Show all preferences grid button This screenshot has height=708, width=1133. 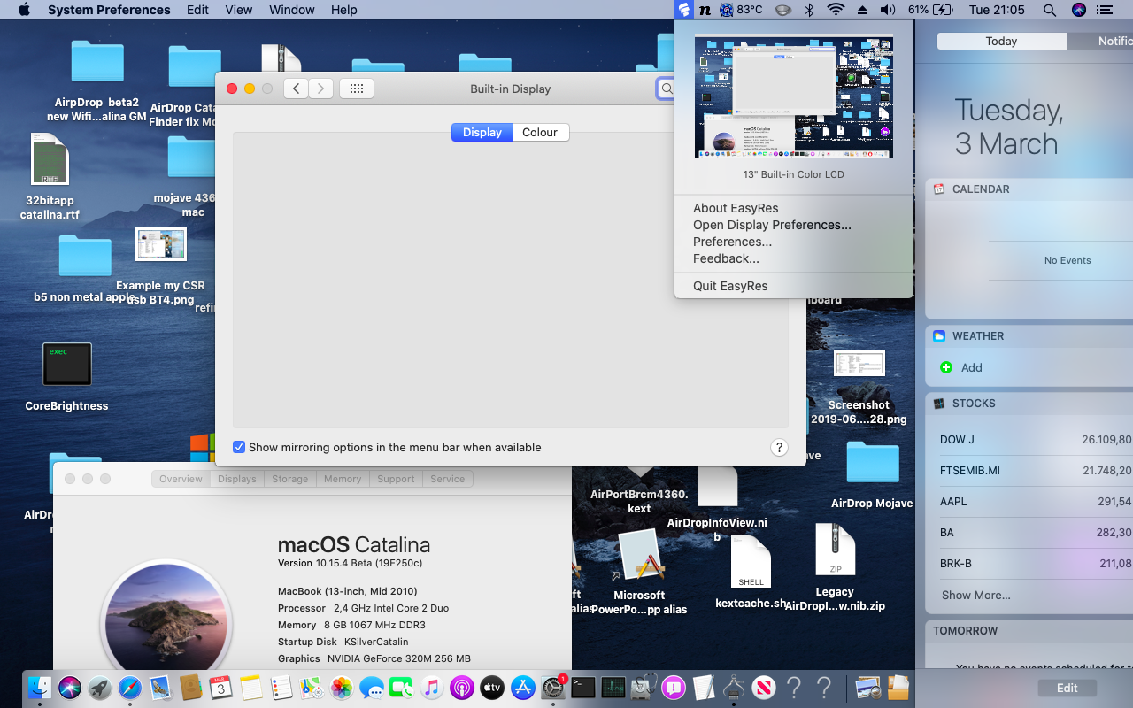tap(357, 88)
